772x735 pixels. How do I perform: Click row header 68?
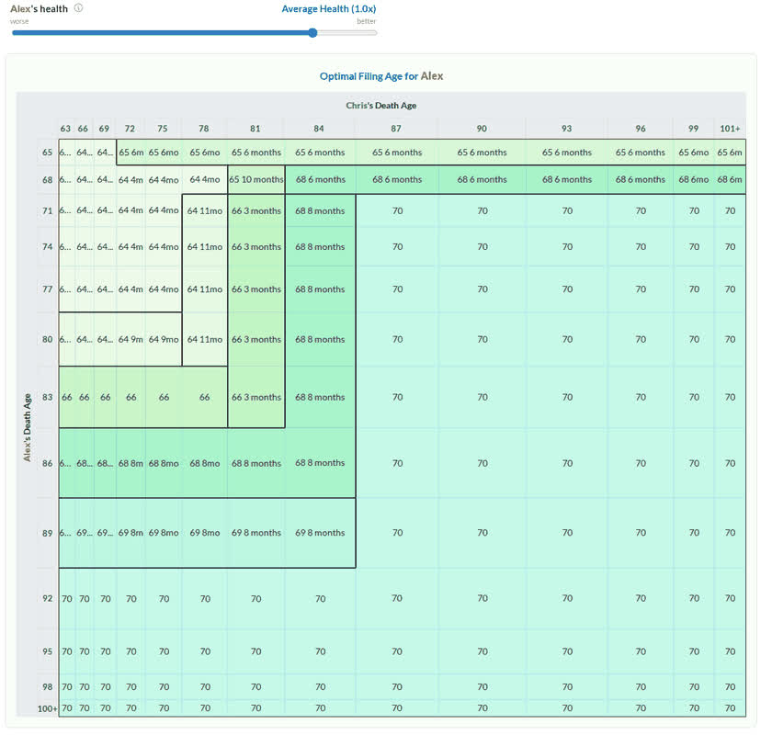click(x=47, y=180)
